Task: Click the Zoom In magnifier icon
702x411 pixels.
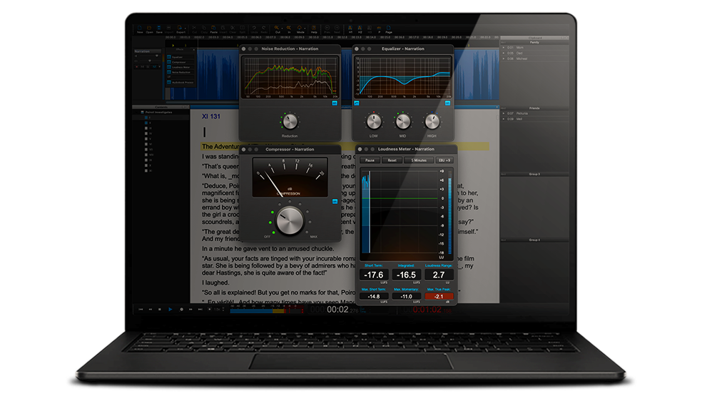Action: coord(289,28)
